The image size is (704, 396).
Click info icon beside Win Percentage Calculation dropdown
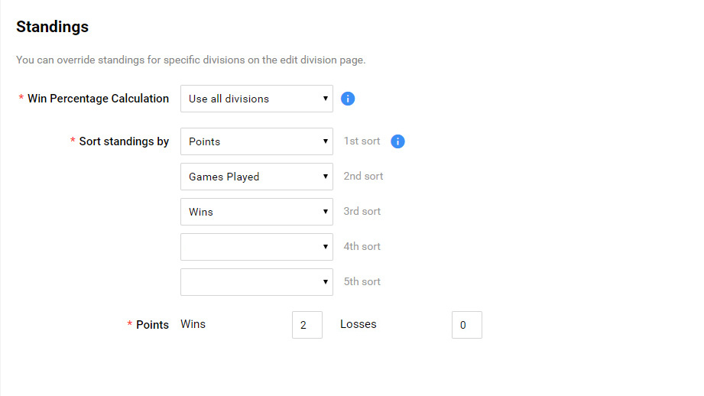348,99
